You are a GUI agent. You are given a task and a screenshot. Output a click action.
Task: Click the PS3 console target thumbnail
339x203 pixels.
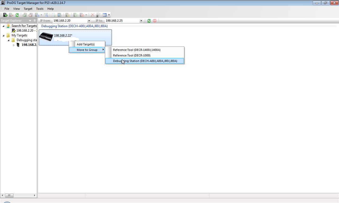(x=46, y=37)
